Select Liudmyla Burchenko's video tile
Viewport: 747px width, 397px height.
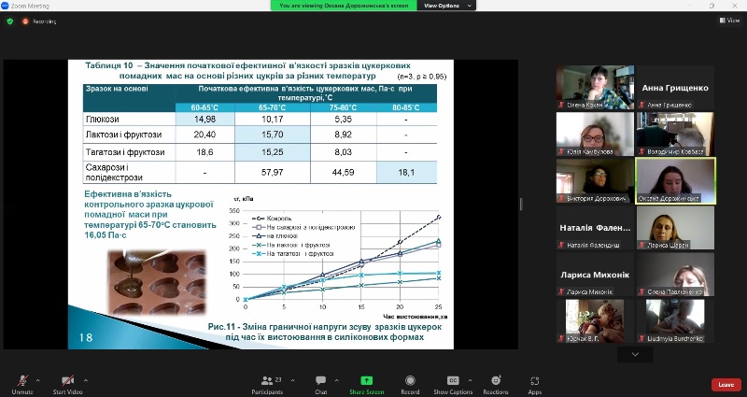[675, 320]
